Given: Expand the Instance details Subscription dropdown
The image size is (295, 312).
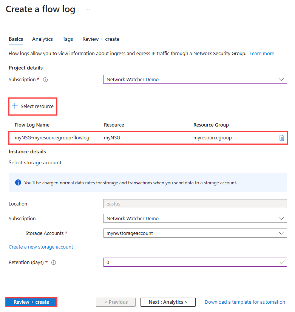Looking at the screenshot, I should click(195, 218).
